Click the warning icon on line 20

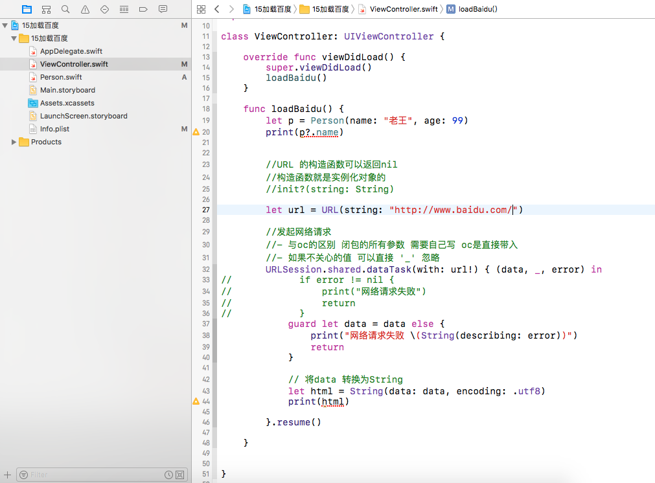tap(196, 132)
